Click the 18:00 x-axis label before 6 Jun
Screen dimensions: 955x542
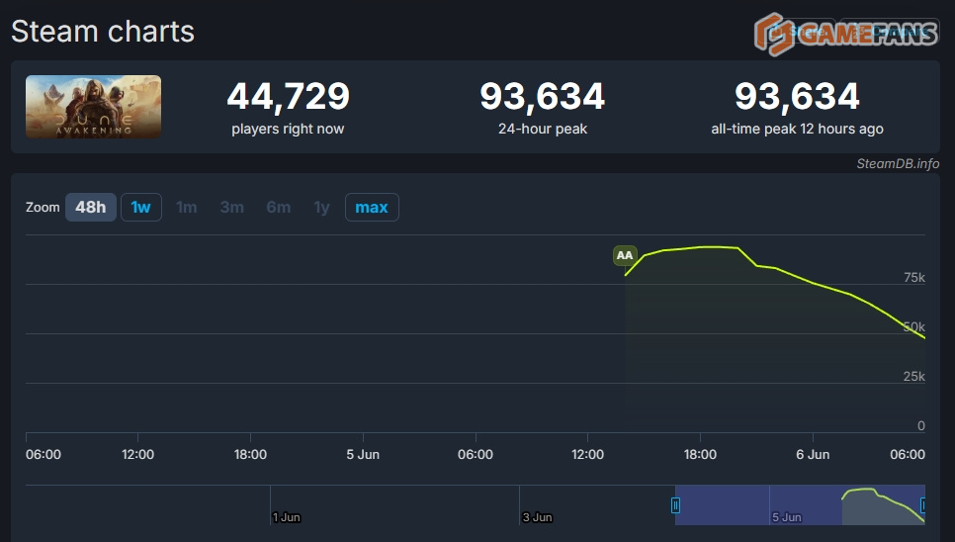click(700, 454)
